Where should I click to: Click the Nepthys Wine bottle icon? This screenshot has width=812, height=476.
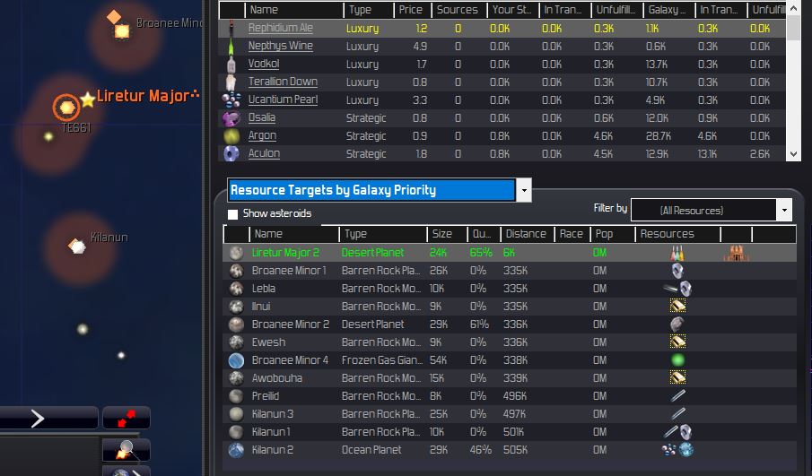[x=231, y=46]
